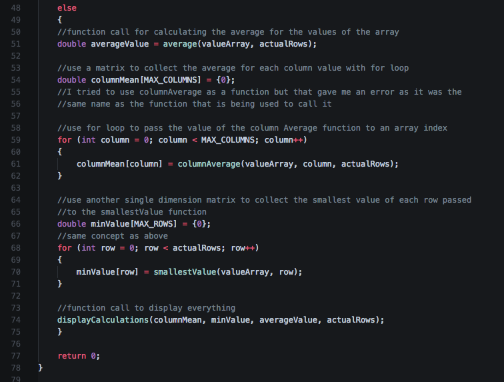Click 'column++' in the for loop on line 59
Image resolution: width=504 pixels, height=382 pixels.
pyautogui.click(x=283, y=140)
